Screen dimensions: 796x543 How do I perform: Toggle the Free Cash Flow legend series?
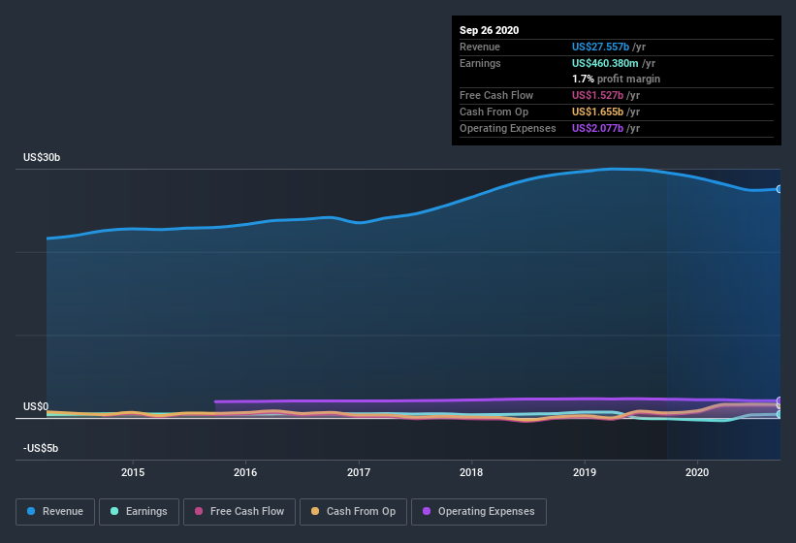(x=239, y=512)
